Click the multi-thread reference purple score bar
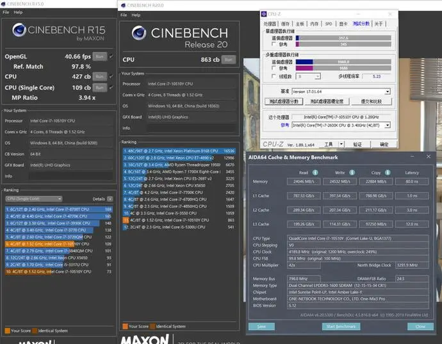The width and height of the screenshot is (442, 344). [343, 68]
